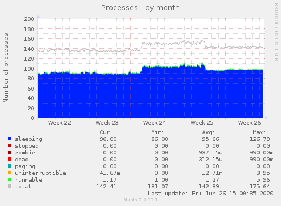The width and height of the screenshot is (281, 206).
Task: Click the gray total legend swatch
Action: click(10, 186)
